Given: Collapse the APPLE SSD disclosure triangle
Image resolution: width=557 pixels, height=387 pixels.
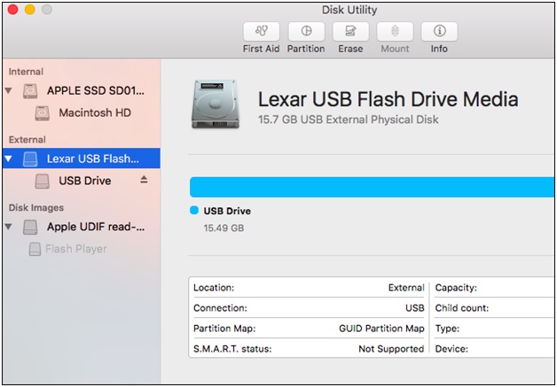Looking at the screenshot, I should [9, 91].
